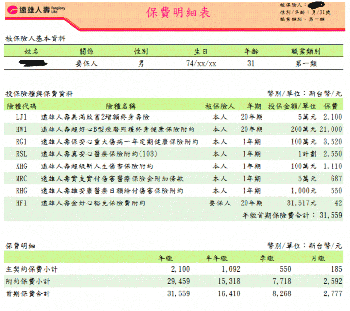This screenshot has width=350, height=311.
Task: Click the premium value 21,000
Action: 331,129
